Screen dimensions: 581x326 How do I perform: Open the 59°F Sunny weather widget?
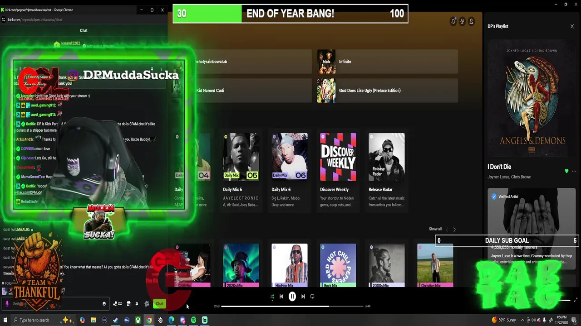click(x=504, y=320)
